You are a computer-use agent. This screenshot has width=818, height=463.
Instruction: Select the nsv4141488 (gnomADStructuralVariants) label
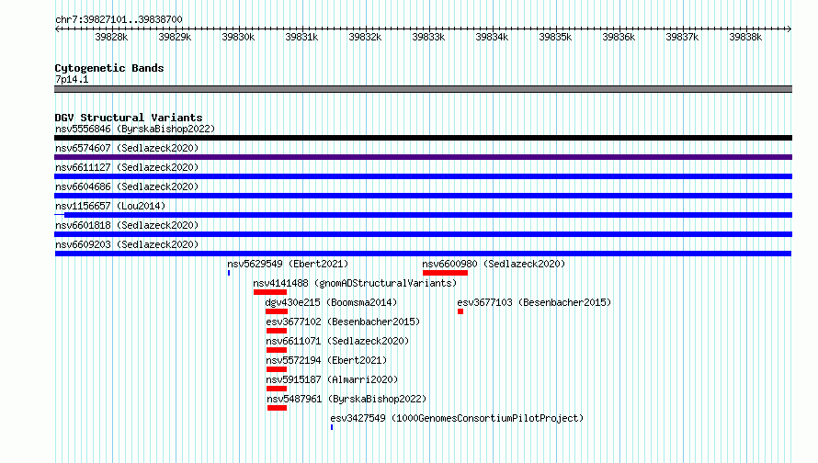[356, 283]
